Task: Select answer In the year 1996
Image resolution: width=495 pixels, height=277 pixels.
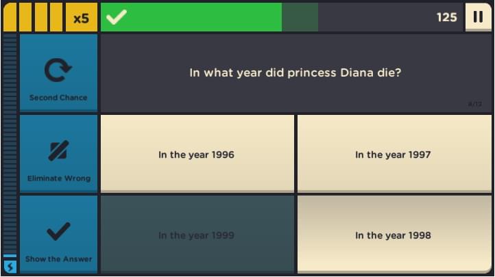Action: [197, 154]
